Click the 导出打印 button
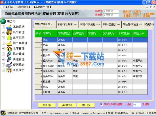 click(67, 105)
